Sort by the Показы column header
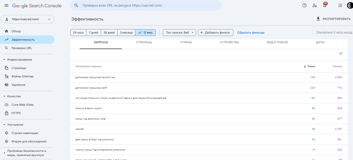The width and height of the screenshot is (353, 160). (337, 66)
